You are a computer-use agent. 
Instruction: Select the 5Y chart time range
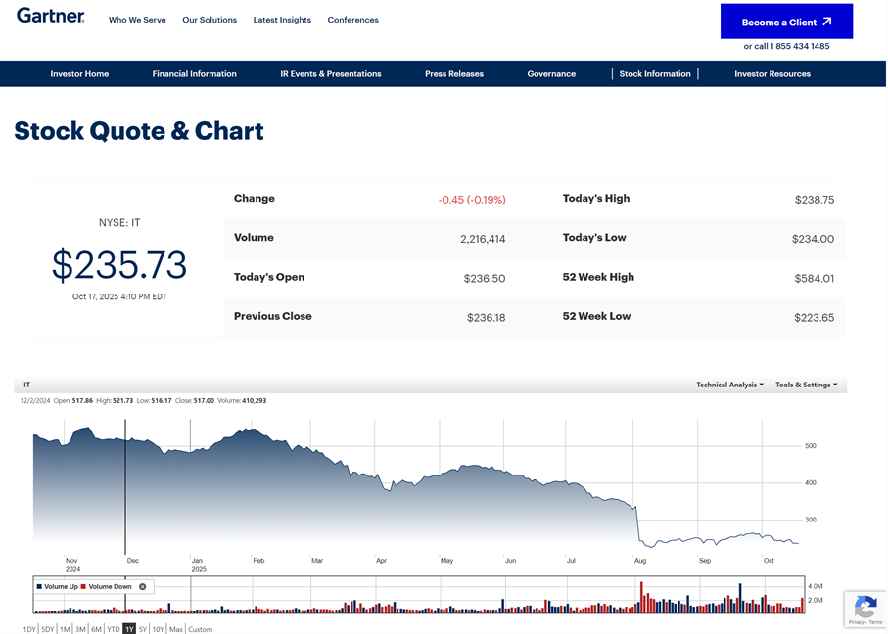[143, 629]
